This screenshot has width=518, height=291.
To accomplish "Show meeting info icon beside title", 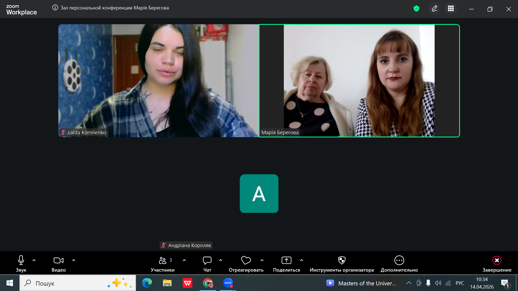I will pos(55,8).
